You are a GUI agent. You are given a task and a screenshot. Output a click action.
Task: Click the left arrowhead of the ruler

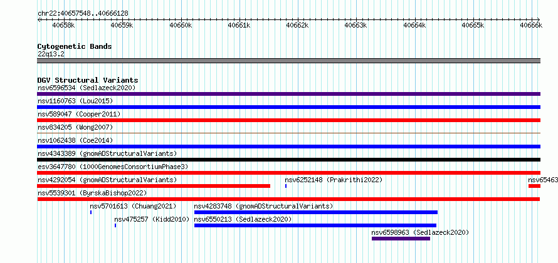39,19
